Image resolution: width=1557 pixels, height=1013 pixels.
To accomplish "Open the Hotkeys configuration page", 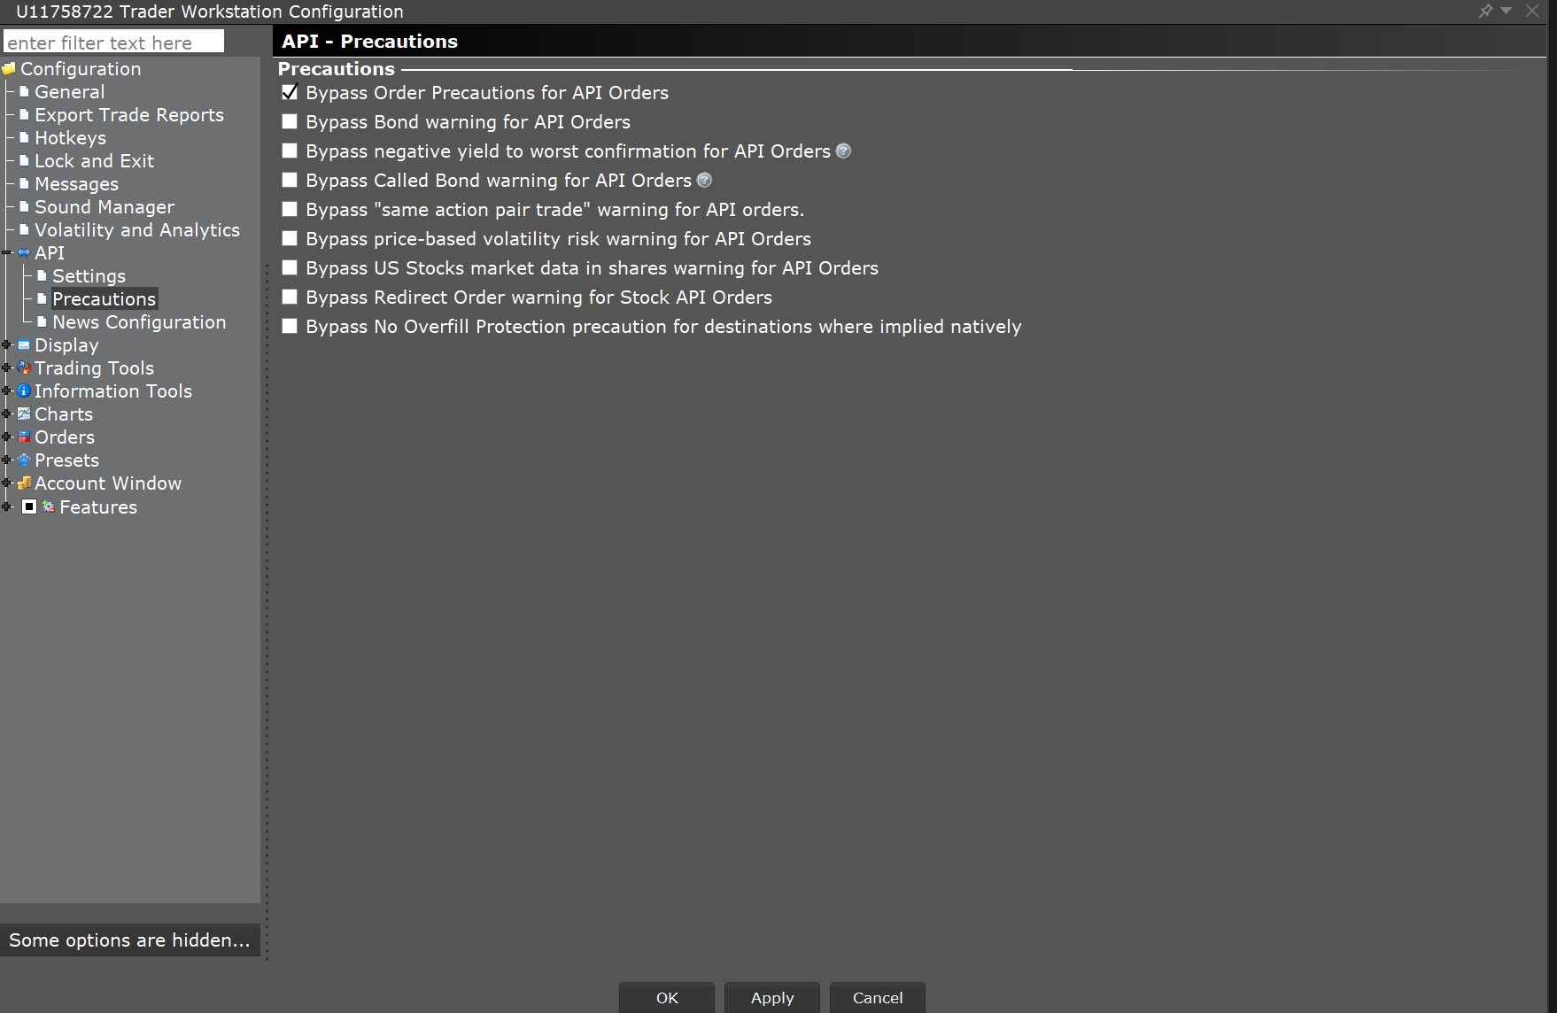I will tap(70, 138).
